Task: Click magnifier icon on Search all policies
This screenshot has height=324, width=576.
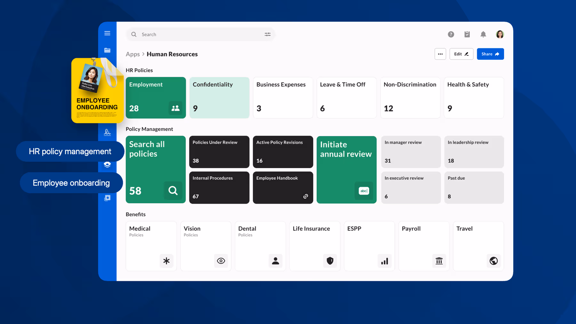Action: click(173, 191)
